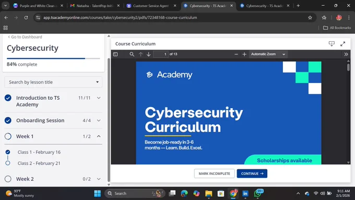Reload the current page
The width and height of the screenshot is (355, 200).
26,18
